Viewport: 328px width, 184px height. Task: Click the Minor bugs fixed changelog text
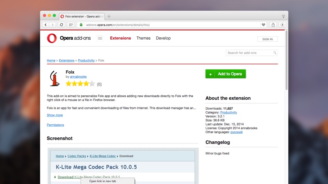coord(217,153)
